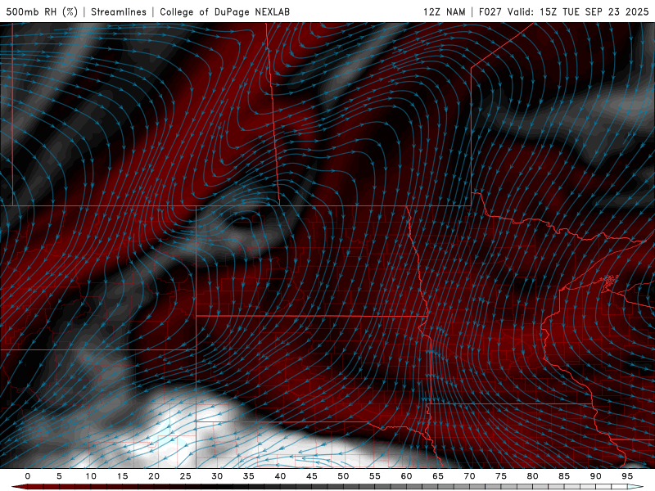The width and height of the screenshot is (655, 491).
Task: Click the colorbar label '50'
Action: 343,476
